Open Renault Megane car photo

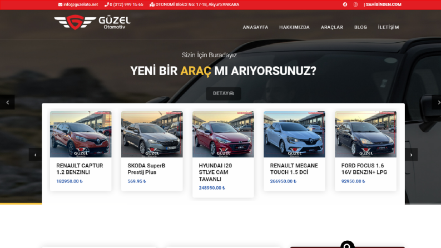tap(295, 134)
